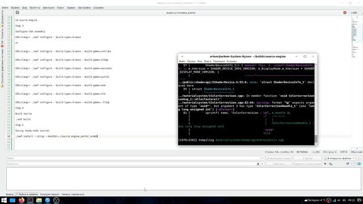Switch to the Поиск и замена bottom tab

pos(27,194)
